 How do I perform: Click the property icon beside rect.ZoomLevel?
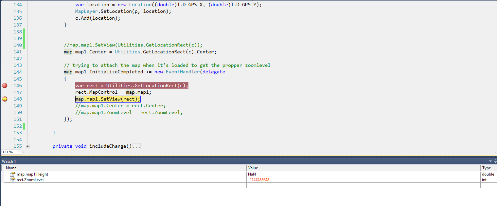coord(12,180)
